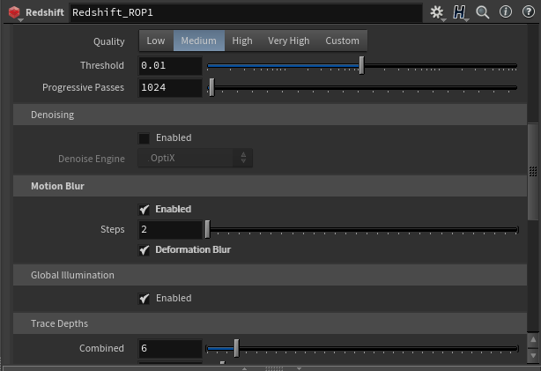Click the Redshift node type icon

[x=14, y=13]
